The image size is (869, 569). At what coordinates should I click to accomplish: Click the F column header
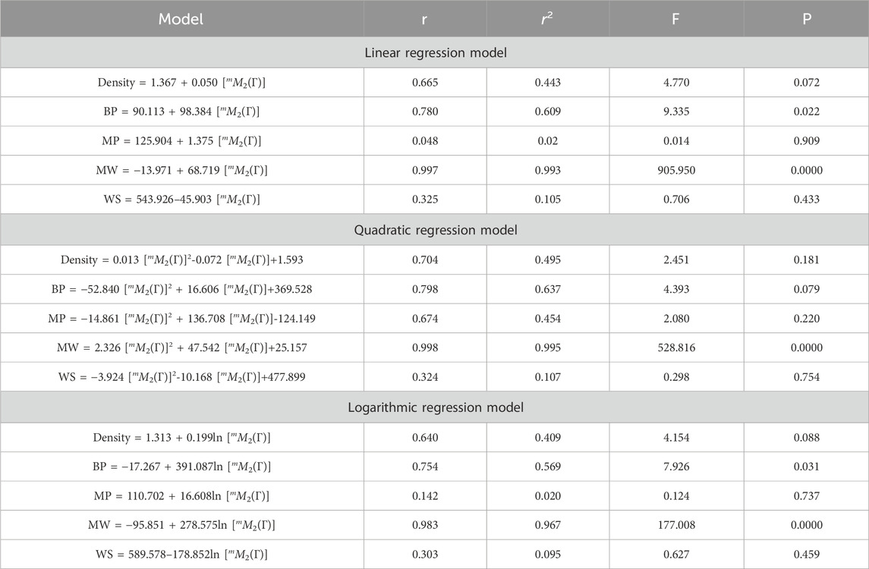[675, 19]
